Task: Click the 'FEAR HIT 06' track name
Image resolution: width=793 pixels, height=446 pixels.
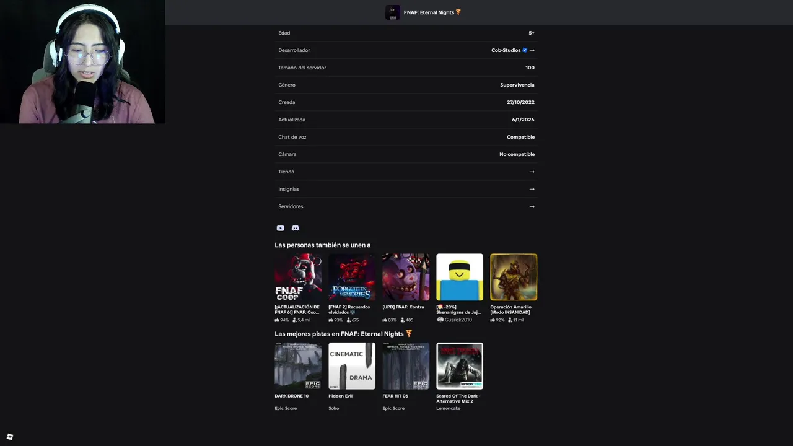Action: pos(395,396)
